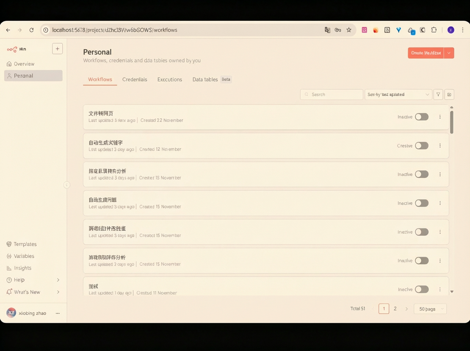Open the '50 page' page-size selector
Viewport: 470px width, 351px height.
tap(430, 309)
